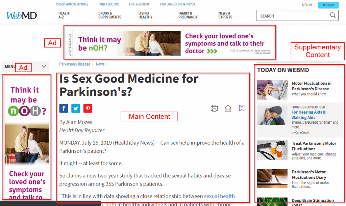Open the News & Experts menu
This screenshot has width=346, height=206.
coord(225,15)
